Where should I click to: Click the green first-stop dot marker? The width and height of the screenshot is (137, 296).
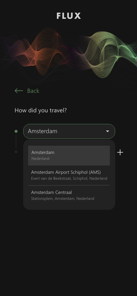(16, 131)
